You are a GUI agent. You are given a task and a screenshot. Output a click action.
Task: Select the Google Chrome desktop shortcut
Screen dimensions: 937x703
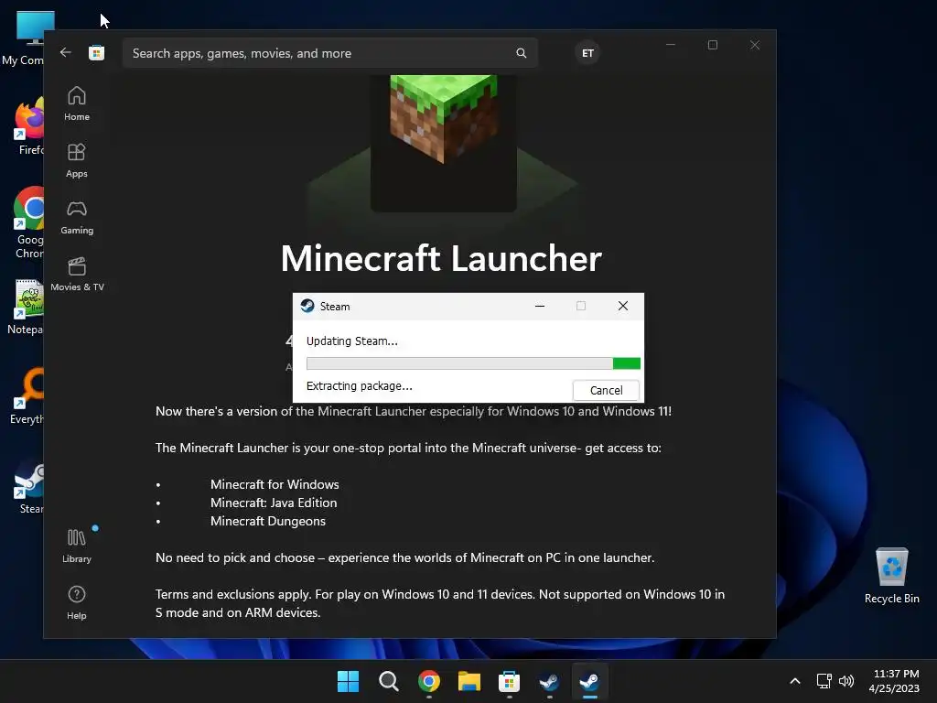27,222
